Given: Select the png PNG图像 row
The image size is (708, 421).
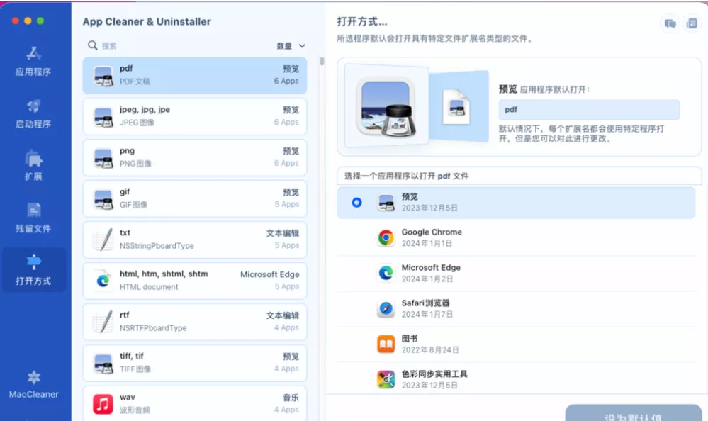Looking at the screenshot, I should [x=195, y=157].
